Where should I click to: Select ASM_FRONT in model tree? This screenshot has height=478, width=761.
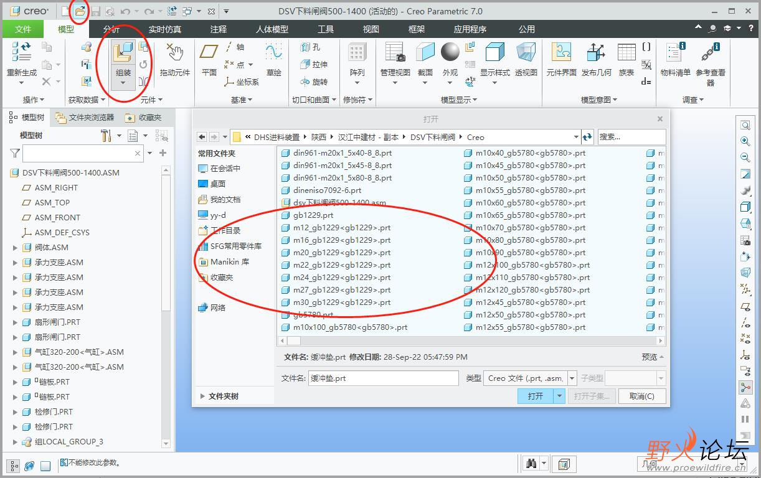tap(51, 217)
